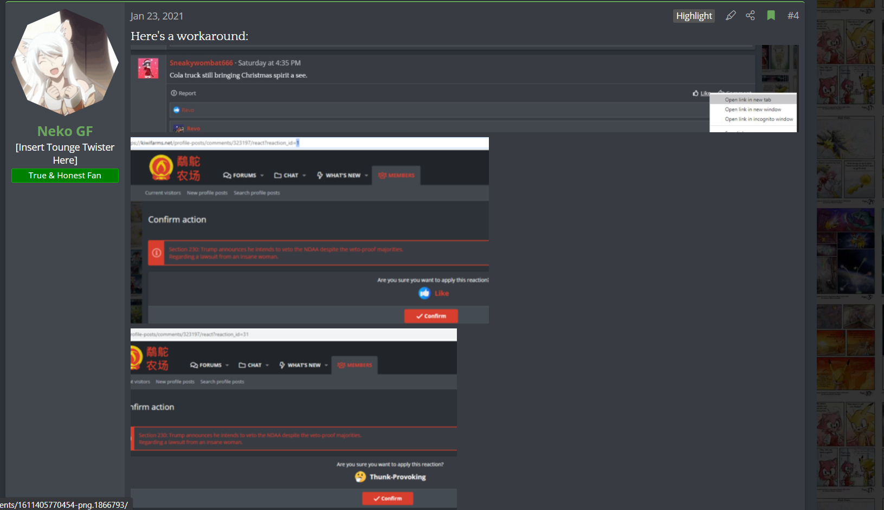Click the share icon on the post header
The image size is (884, 510).
[x=750, y=16]
